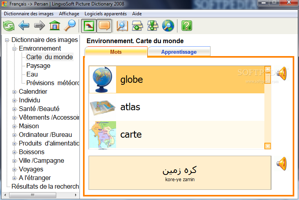The image size is (299, 200).
Task: Play audio for the Persian translation
Action: click(x=282, y=164)
